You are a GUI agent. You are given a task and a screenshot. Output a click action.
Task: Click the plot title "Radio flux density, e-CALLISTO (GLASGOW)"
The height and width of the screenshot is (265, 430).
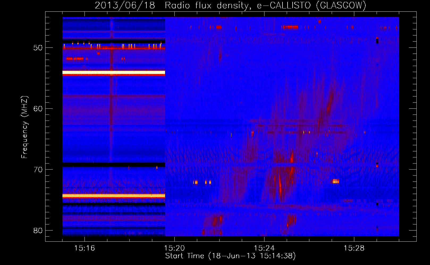pos(265,5)
